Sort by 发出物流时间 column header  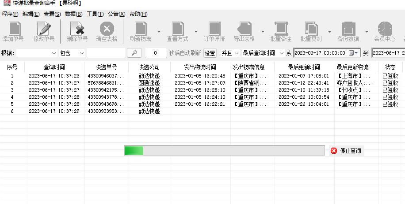(x=200, y=67)
